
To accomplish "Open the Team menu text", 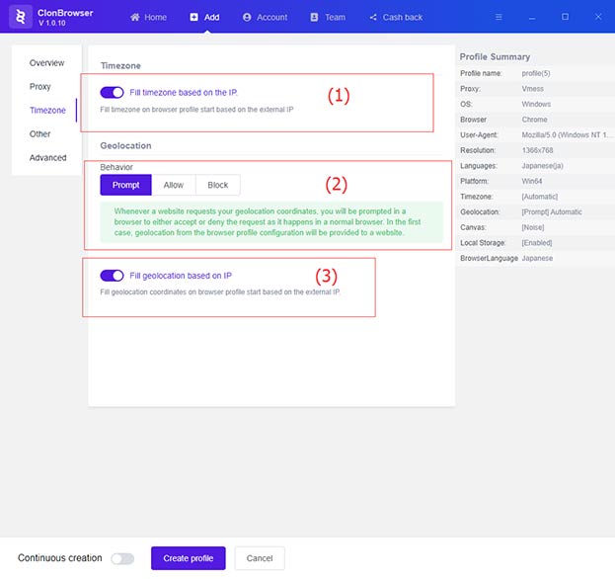I will pyautogui.click(x=335, y=17).
